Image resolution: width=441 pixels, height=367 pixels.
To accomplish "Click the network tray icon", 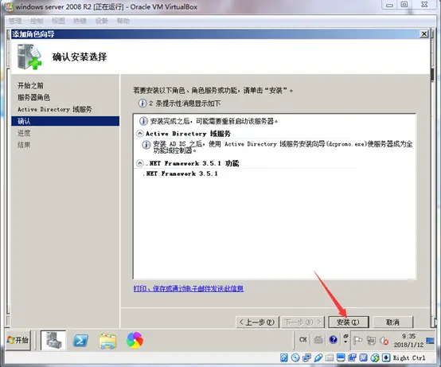I will 371,341.
